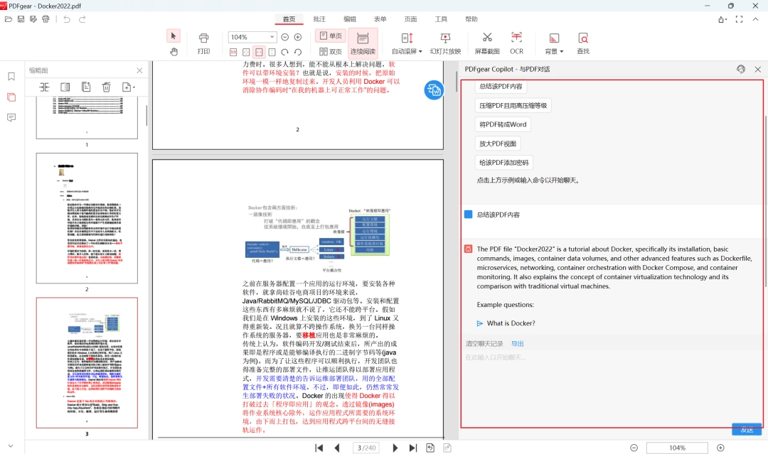This screenshot has height=454, width=768.
Task: Show the thumbnails sidebar panel
Action: click(11, 97)
